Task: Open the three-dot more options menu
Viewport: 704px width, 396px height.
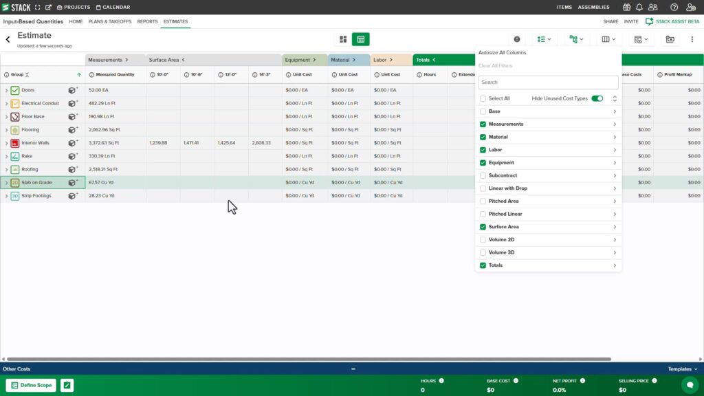Action: [x=692, y=39]
